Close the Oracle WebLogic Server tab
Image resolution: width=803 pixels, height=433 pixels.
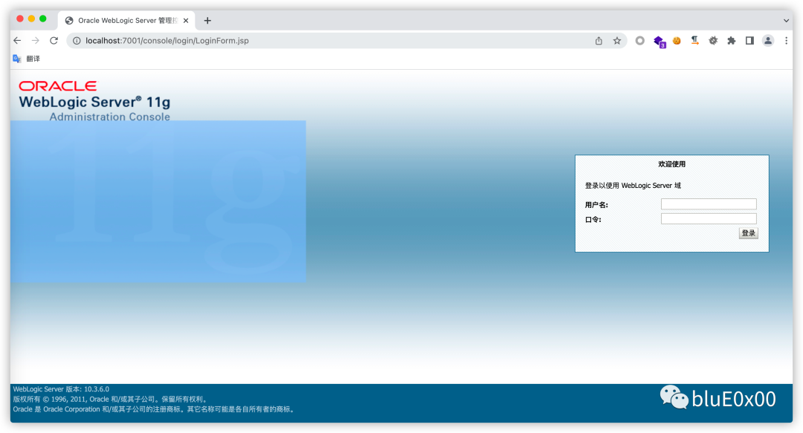[186, 21]
